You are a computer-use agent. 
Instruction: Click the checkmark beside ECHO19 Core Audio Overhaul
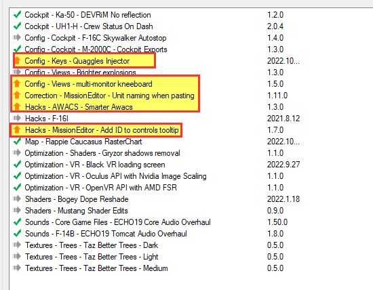[17, 222]
